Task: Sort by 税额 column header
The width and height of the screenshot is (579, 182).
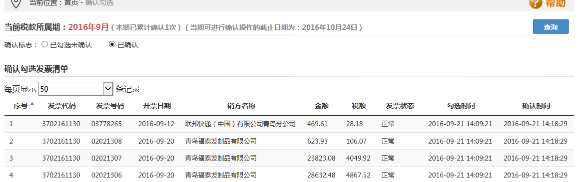Action: coord(359,106)
